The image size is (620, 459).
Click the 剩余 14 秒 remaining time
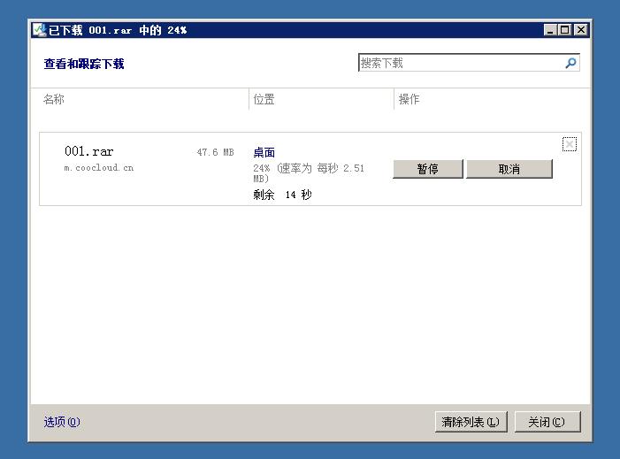[x=283, y=195]
